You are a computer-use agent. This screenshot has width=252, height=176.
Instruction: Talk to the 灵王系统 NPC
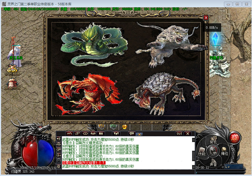click(15, 52)
